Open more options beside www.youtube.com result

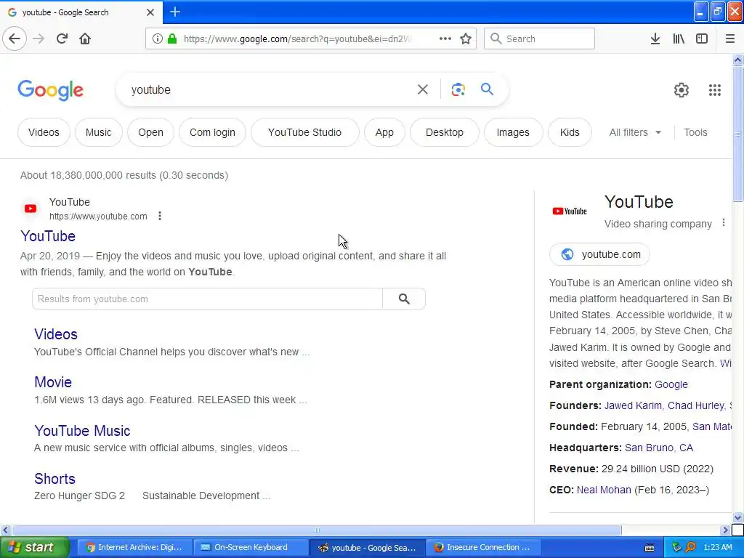(x=160, y=216)
